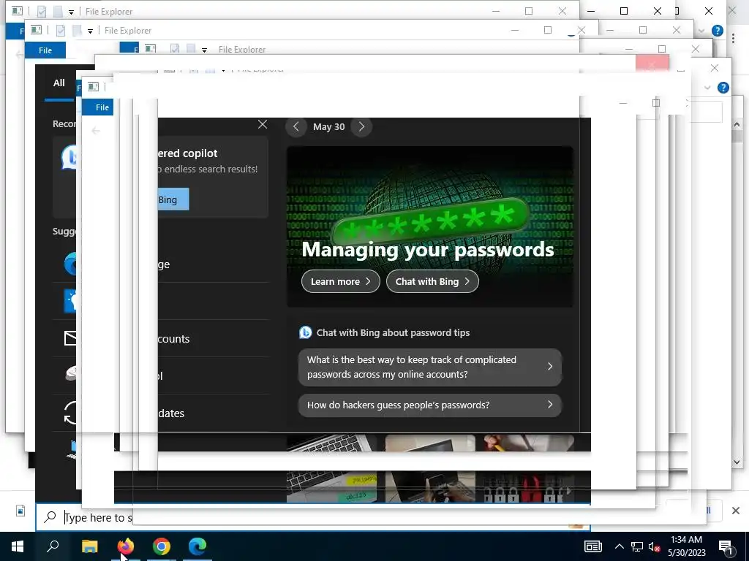Select the All tab in search panel

point(59,83)
